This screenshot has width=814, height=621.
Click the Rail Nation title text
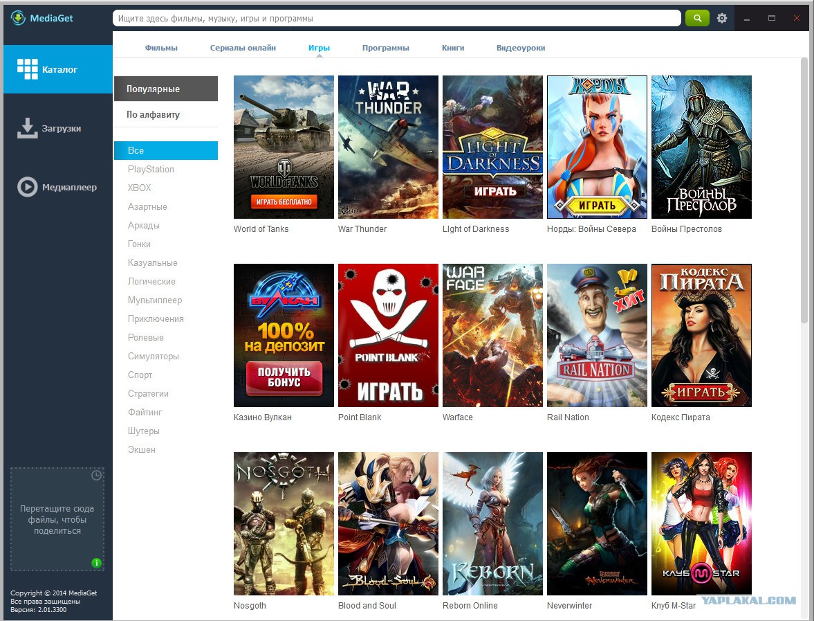point(568,417)
